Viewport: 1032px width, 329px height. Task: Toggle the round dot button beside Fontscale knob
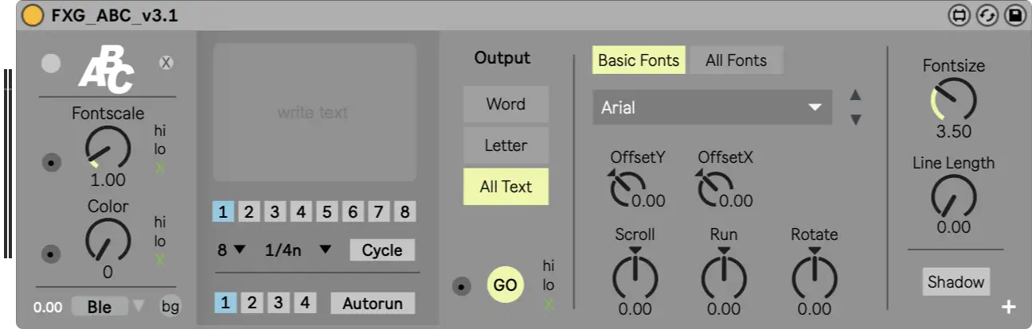(x=52, y=163)
